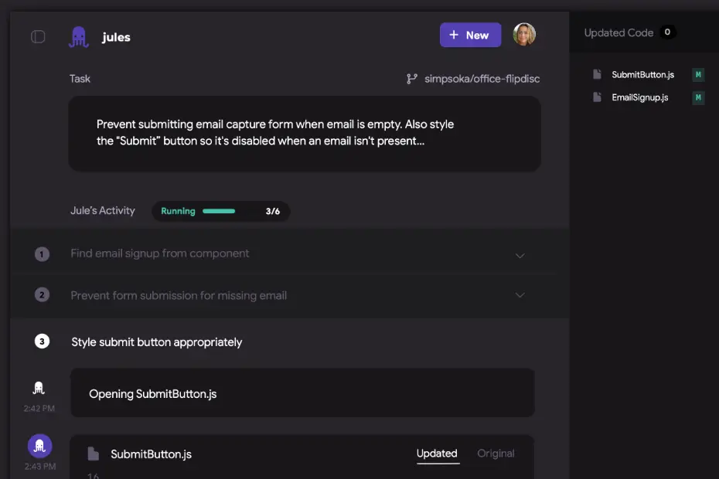Open SubmitButton.js in Updated Code list

(642, 75)
